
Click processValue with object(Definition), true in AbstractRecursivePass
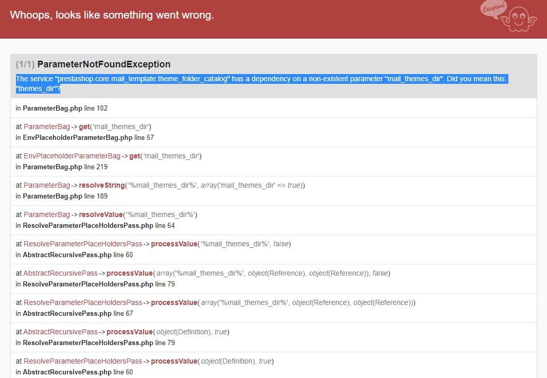pyautogui.click(x=130, y=332)
